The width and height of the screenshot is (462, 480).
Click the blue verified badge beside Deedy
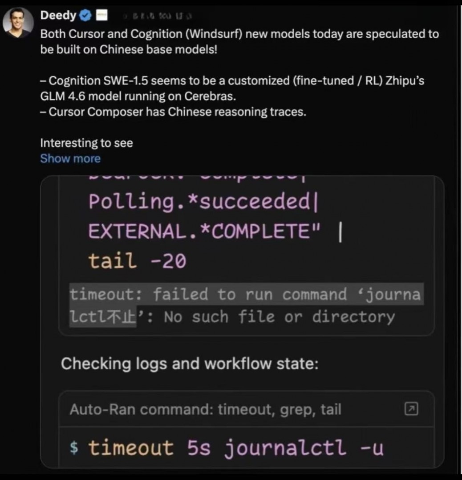(85, 16)
